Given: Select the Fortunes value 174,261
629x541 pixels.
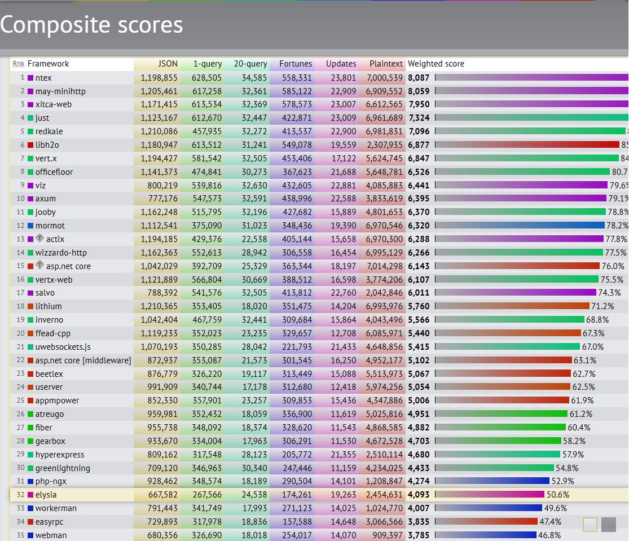Looking at the screenshot, I should [297, 495].
